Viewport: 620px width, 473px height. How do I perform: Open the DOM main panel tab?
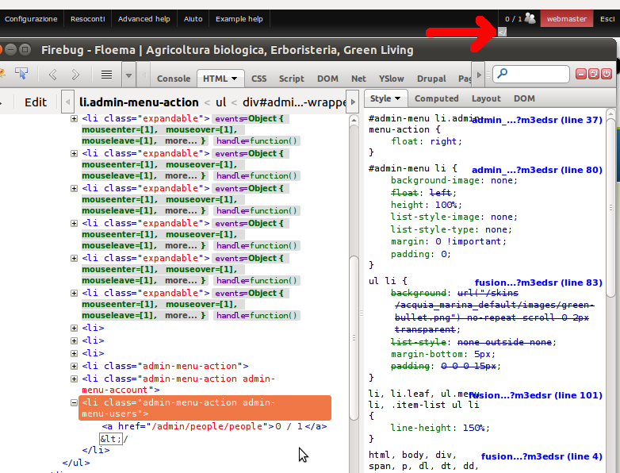327,79
